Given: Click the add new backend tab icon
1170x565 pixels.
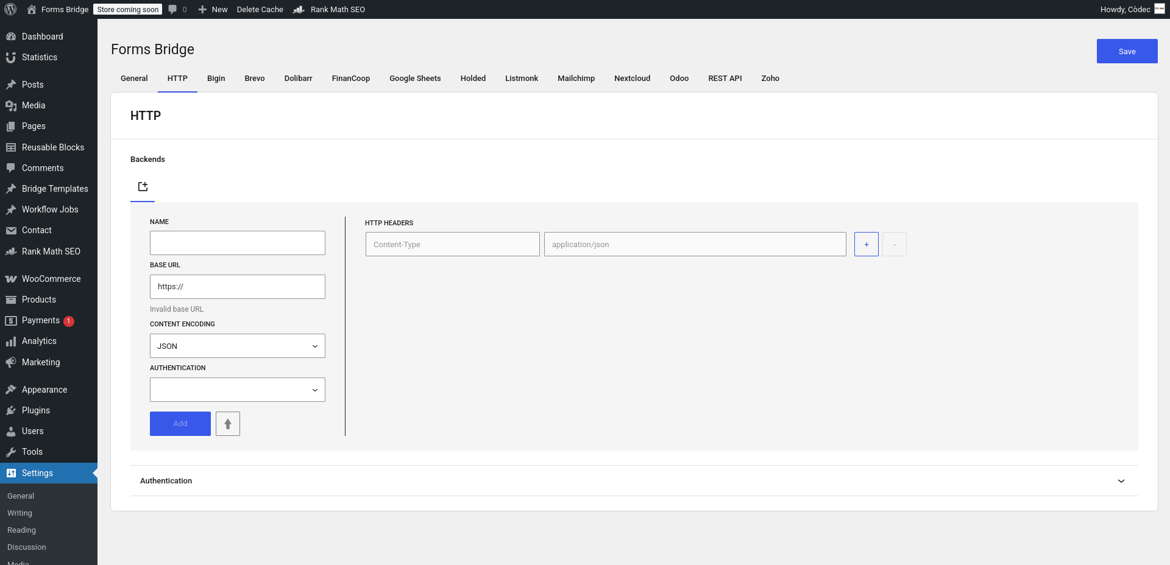Looking at the screenshot, I should click(143, 187).
